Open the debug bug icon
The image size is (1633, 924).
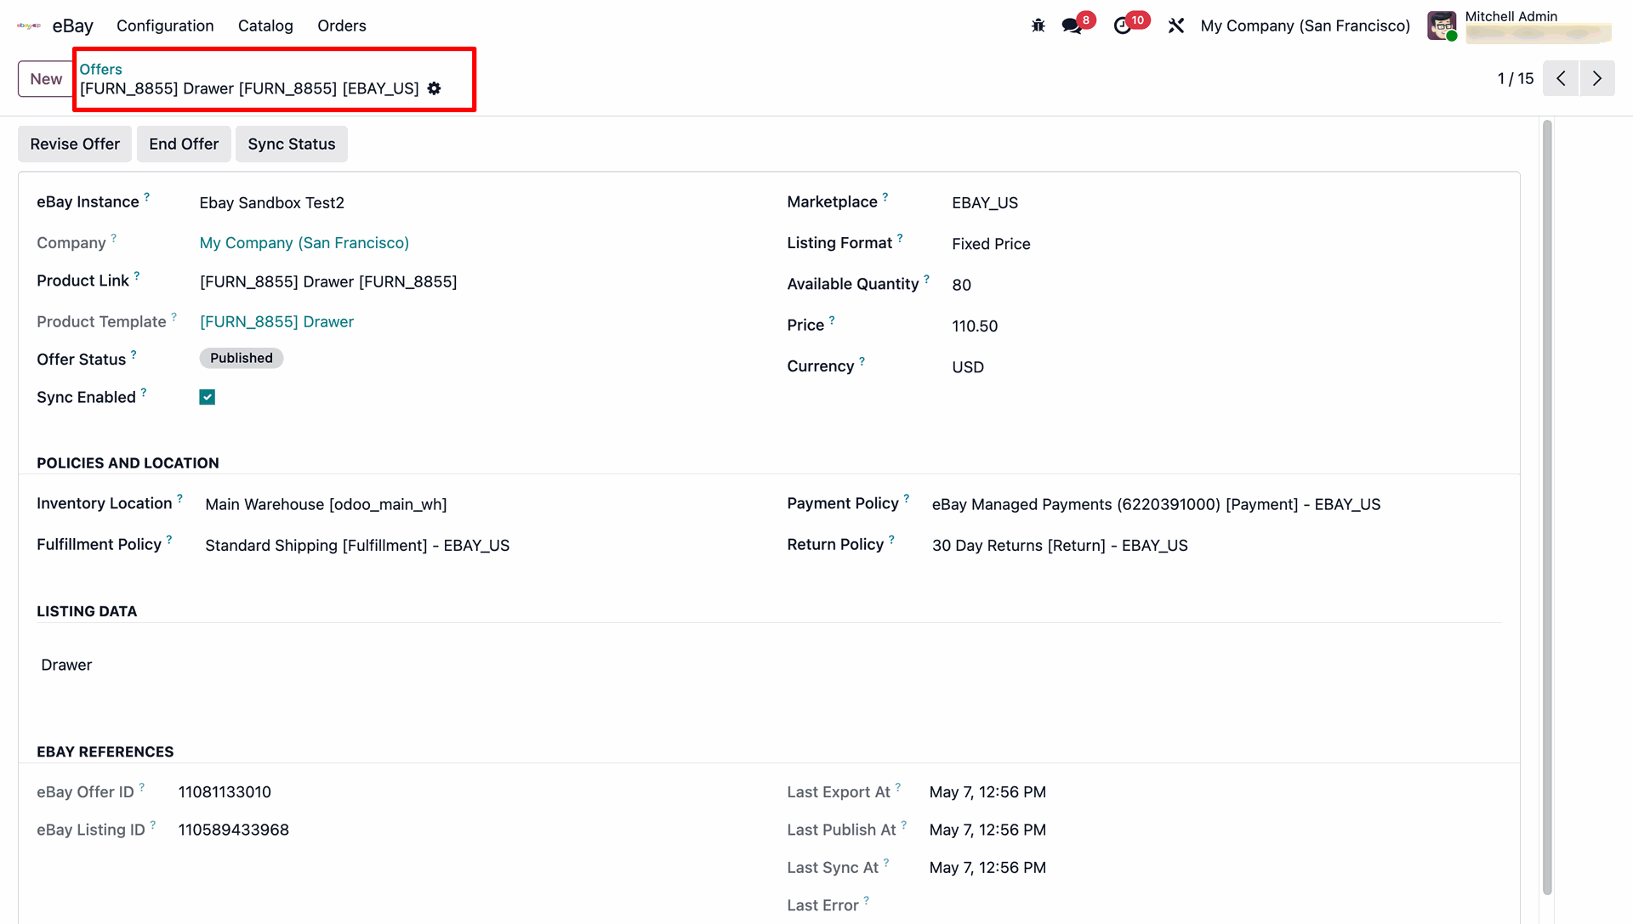point(1038,26)
